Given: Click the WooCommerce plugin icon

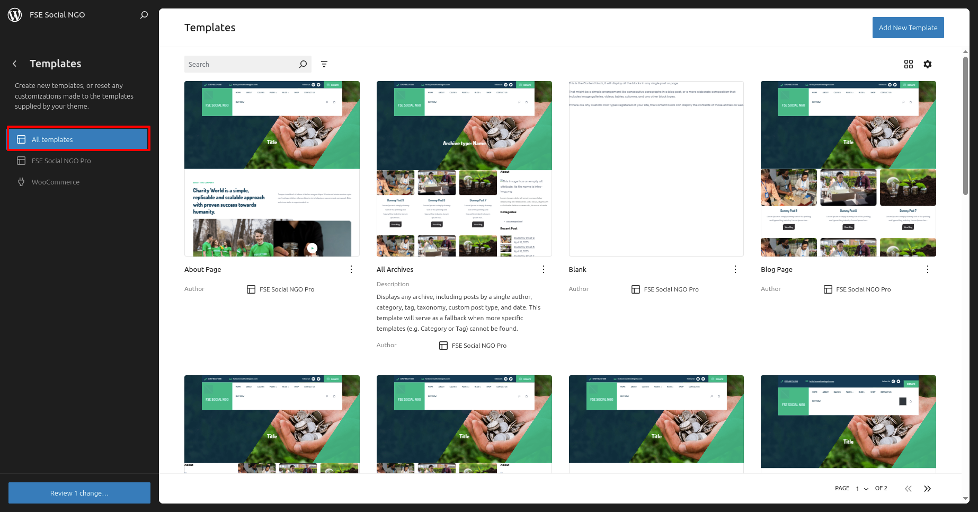Looking at the screenshot, I should click(21, 182).
